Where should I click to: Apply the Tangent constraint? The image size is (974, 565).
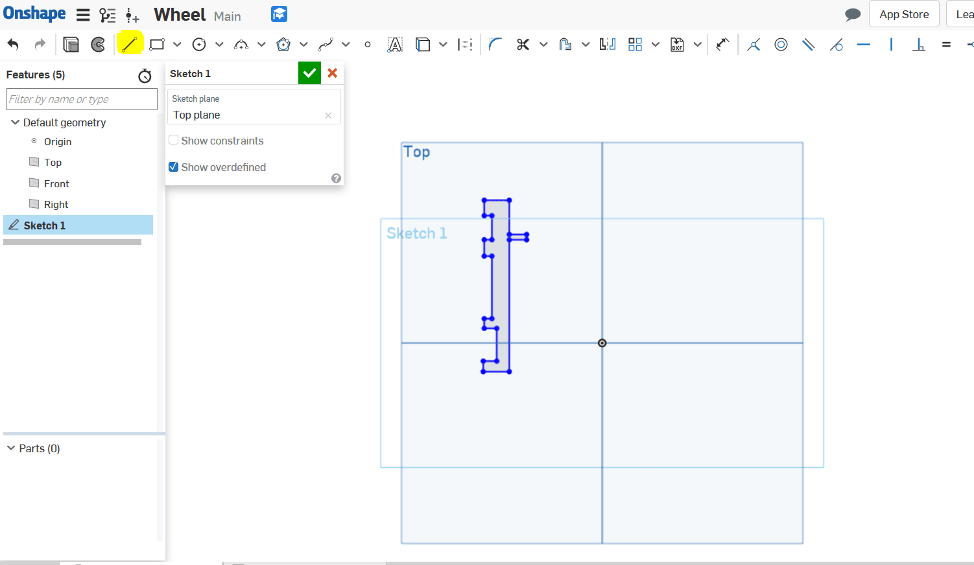click(837, 45)
